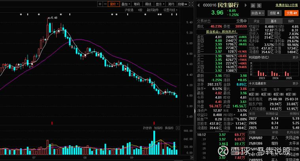Switch to the 指数 tab
300x161 pixels.
coord(291,21)
